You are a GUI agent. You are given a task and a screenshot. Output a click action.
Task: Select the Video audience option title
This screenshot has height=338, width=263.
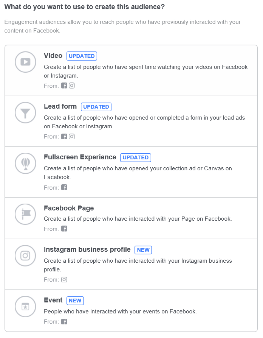(x=53, y=56)
